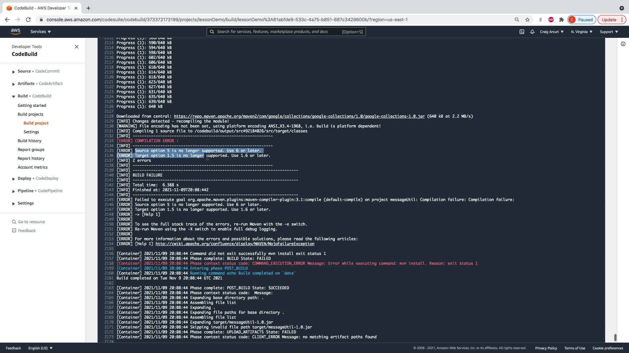629x353 pixels.
Task: Select Build history in sidebar
Action: pyautogui.click(x=29, y=141)
